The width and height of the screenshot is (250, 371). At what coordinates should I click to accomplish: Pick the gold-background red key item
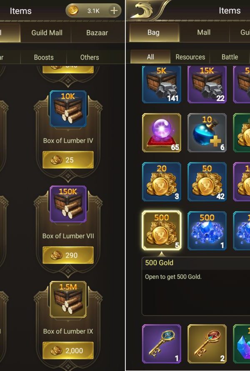point(207,344)
